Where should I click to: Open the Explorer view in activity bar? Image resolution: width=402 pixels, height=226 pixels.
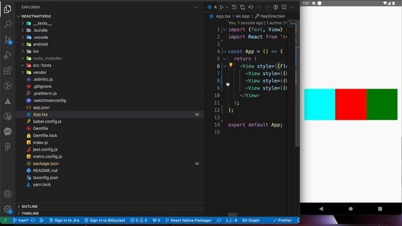pyautogui.click(x=8, y=9)
